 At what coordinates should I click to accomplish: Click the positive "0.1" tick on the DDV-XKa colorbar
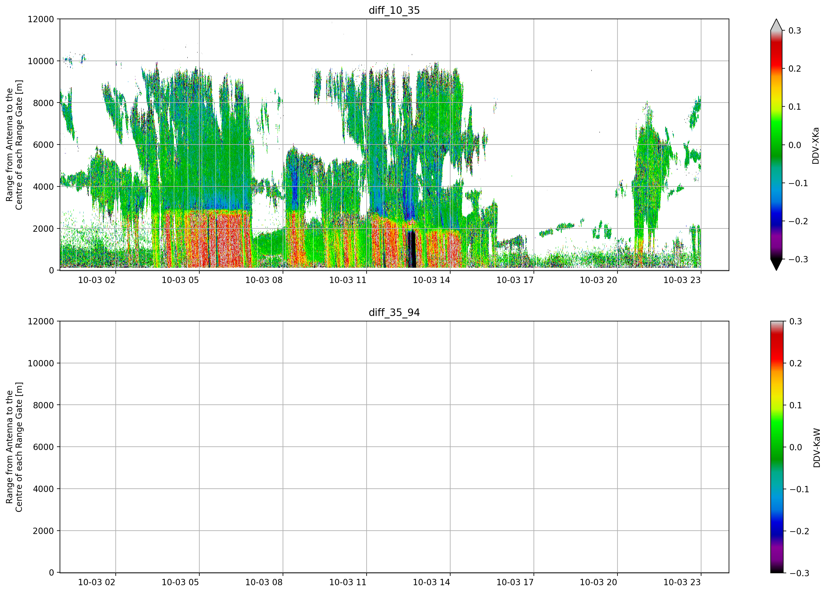coord(795,107)
